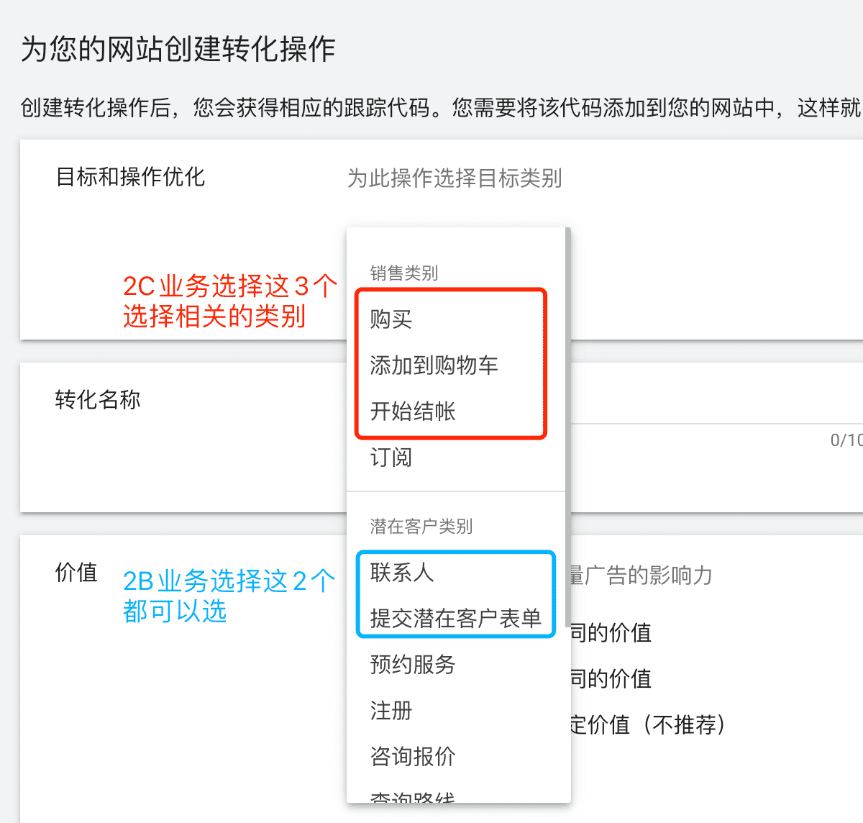
Task: Click the red 2C业务 annotation text
Action: (230, 301)
